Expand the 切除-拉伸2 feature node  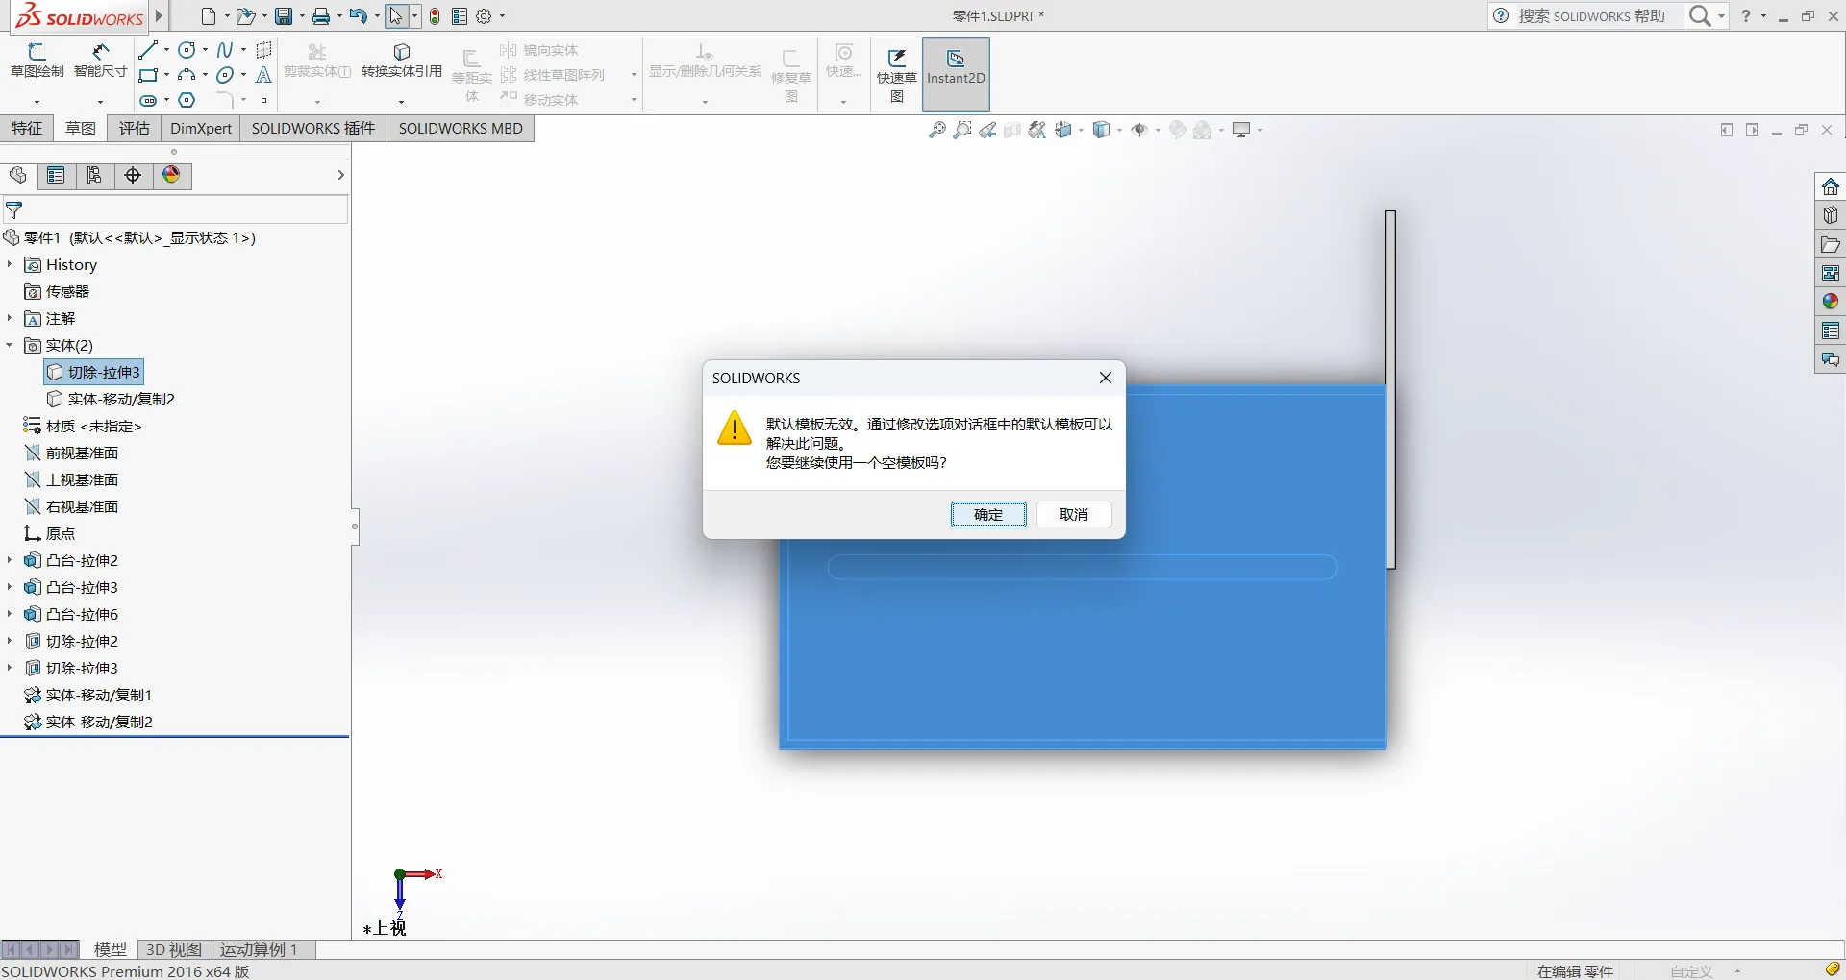click(x=10, y=641)
